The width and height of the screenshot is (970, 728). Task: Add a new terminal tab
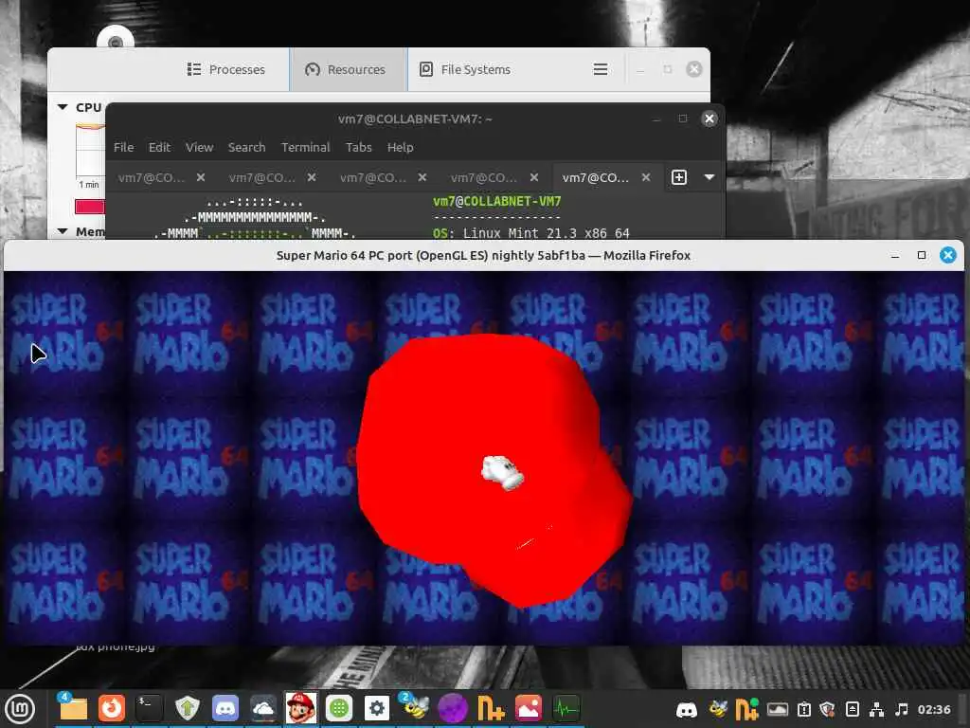point(678,177)
